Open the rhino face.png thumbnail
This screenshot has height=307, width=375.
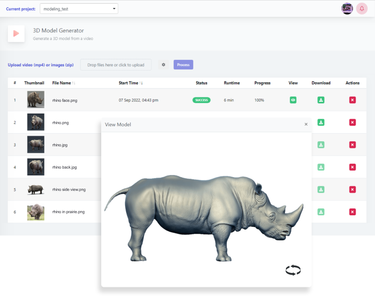tap(35, 99)
